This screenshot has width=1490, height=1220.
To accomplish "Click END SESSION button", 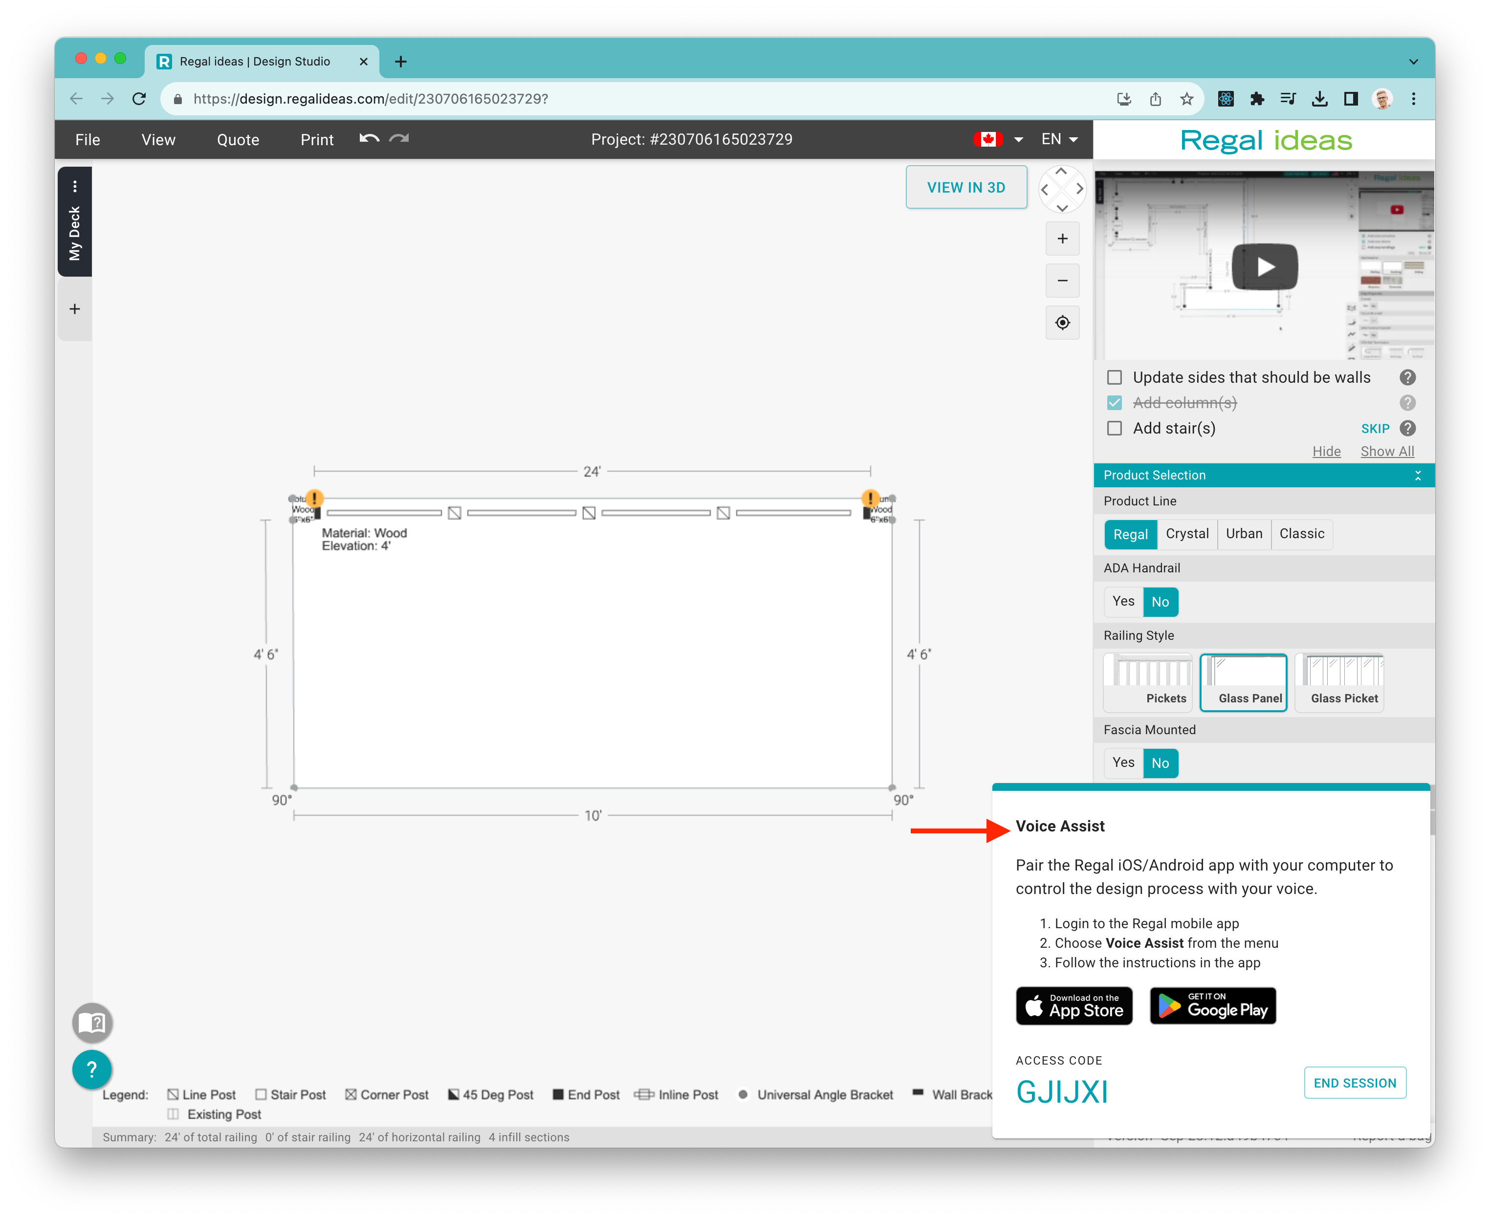I will click(x=1355, y=1083).
